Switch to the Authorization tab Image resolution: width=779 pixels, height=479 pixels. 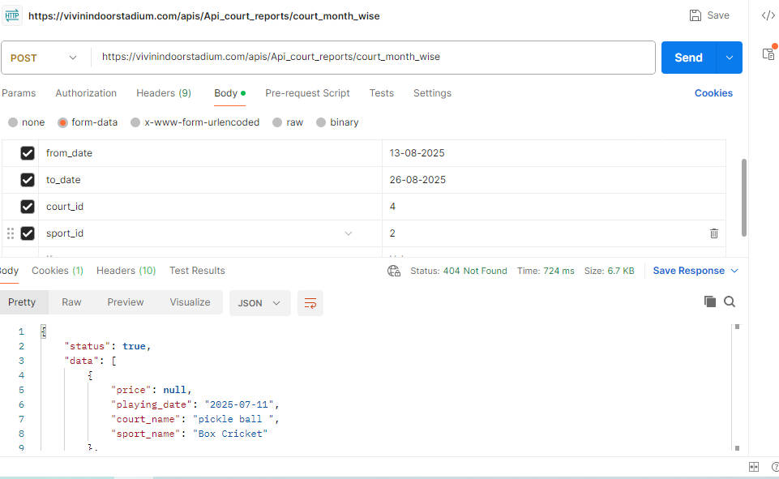[86, 93]
